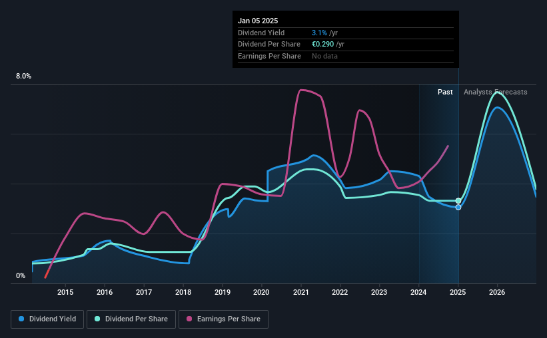This screenshot has width=547, height=338.
Task: Click the Analysts Forecasts region label
Action: coord(496,92)
